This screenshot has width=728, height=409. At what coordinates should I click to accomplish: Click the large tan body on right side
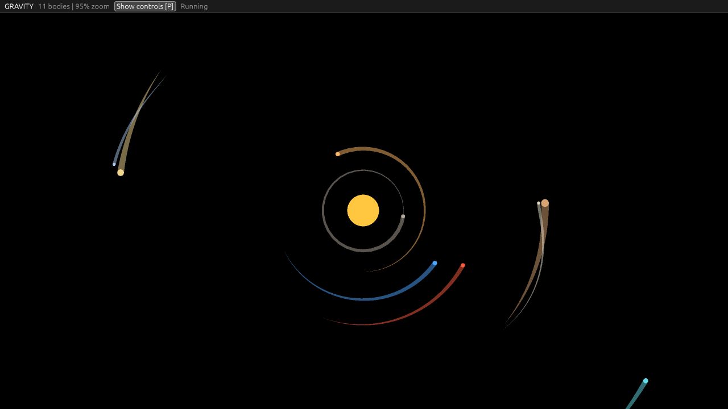pos(545,203)
